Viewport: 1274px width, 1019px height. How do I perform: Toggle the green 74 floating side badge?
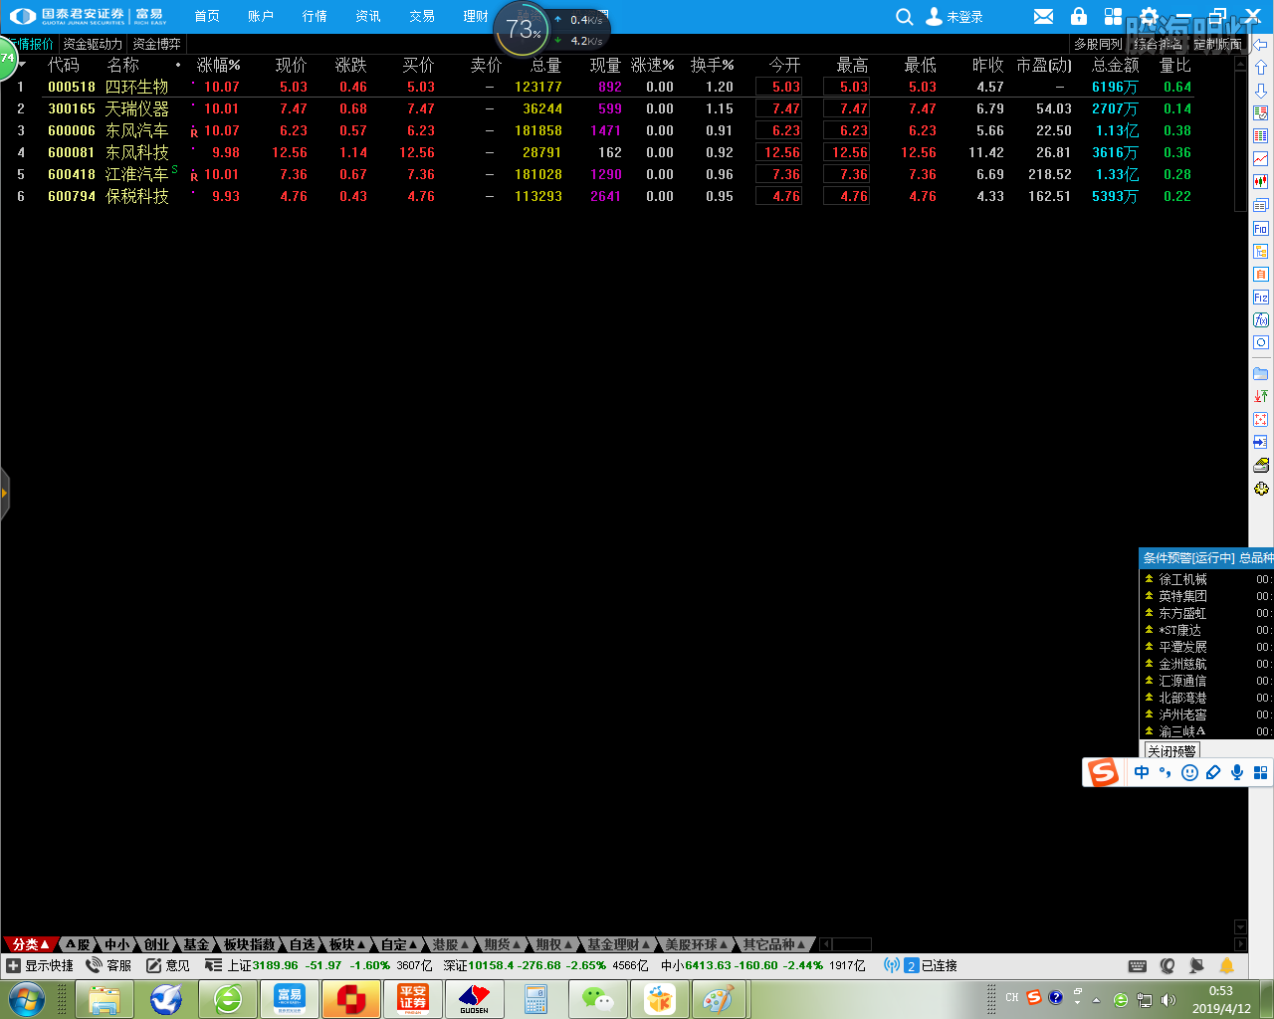tap(8, 60)
